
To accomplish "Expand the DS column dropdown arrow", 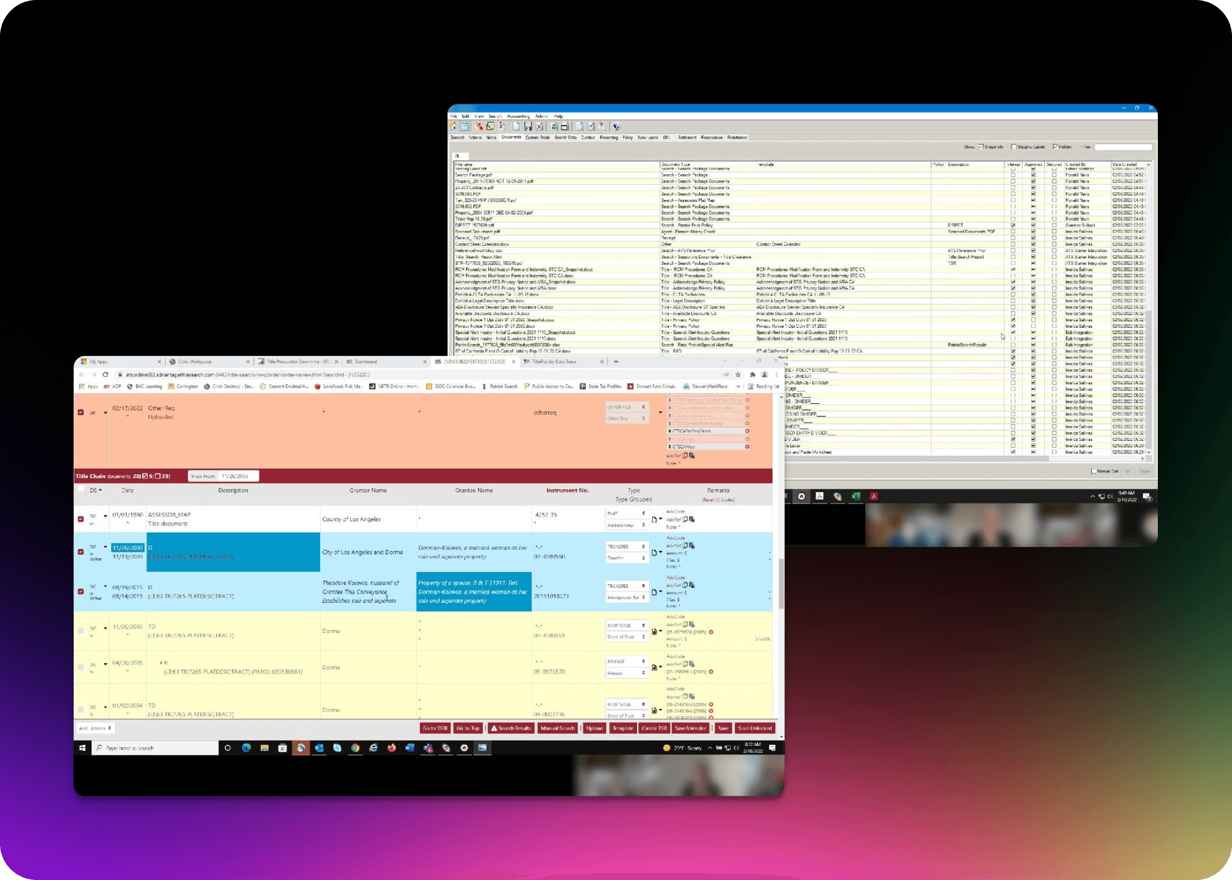I will (x=100, y=490).
